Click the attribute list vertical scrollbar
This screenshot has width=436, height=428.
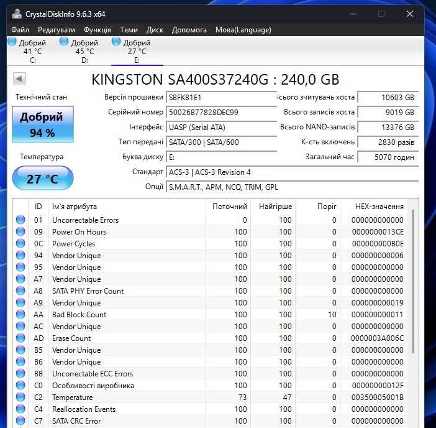pos(413,281)
